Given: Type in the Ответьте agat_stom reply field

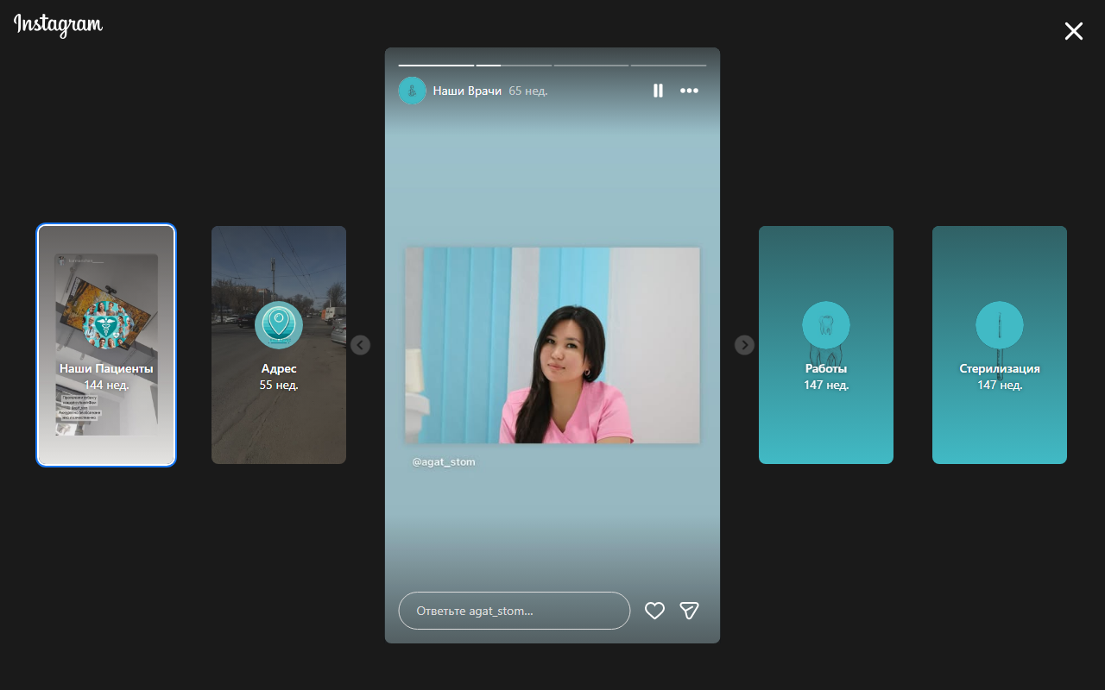Looking at the screenshot, I should tap(514, 611).
